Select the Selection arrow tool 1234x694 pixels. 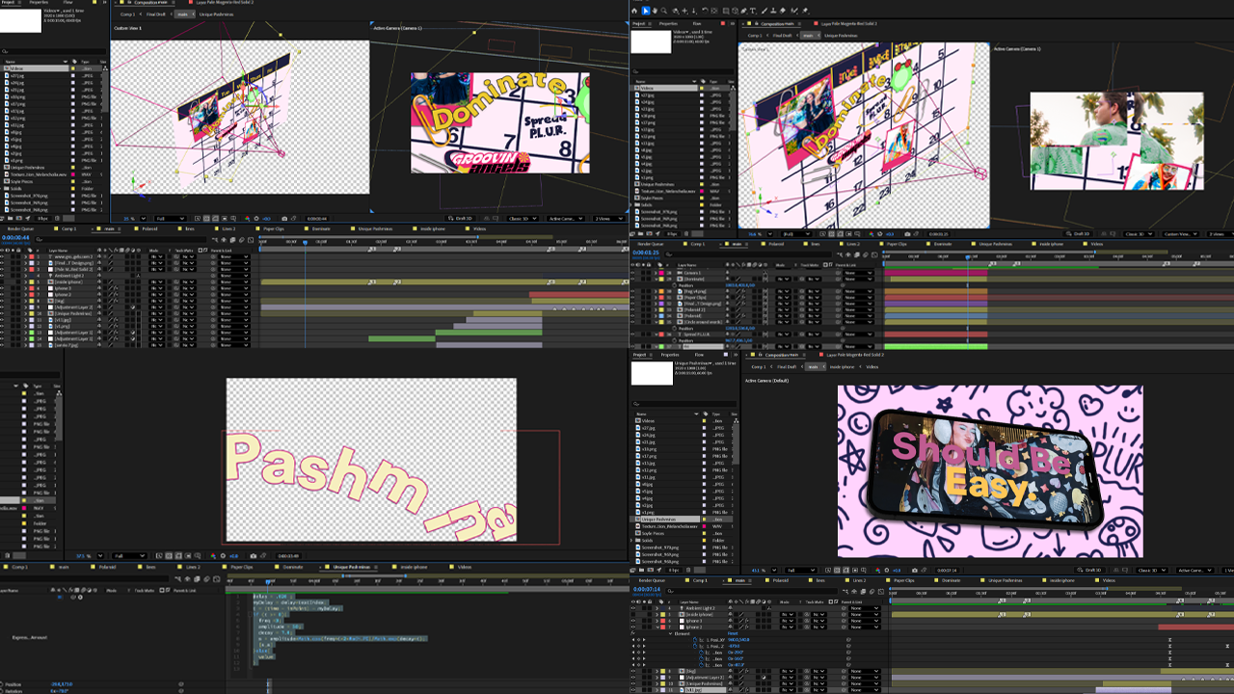(646, 11)
